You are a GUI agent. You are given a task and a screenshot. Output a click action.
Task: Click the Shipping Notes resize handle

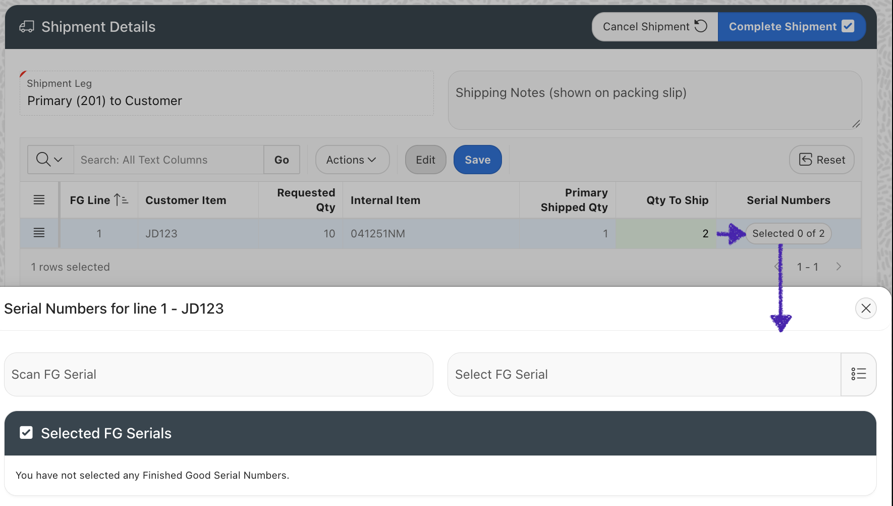[856, 124]
